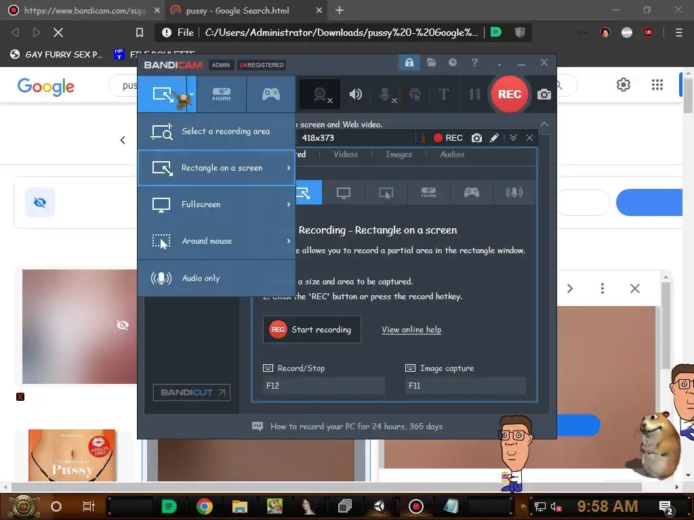Select the audio only mode icon in panel
Screen dimensions: 694x520
514,193
